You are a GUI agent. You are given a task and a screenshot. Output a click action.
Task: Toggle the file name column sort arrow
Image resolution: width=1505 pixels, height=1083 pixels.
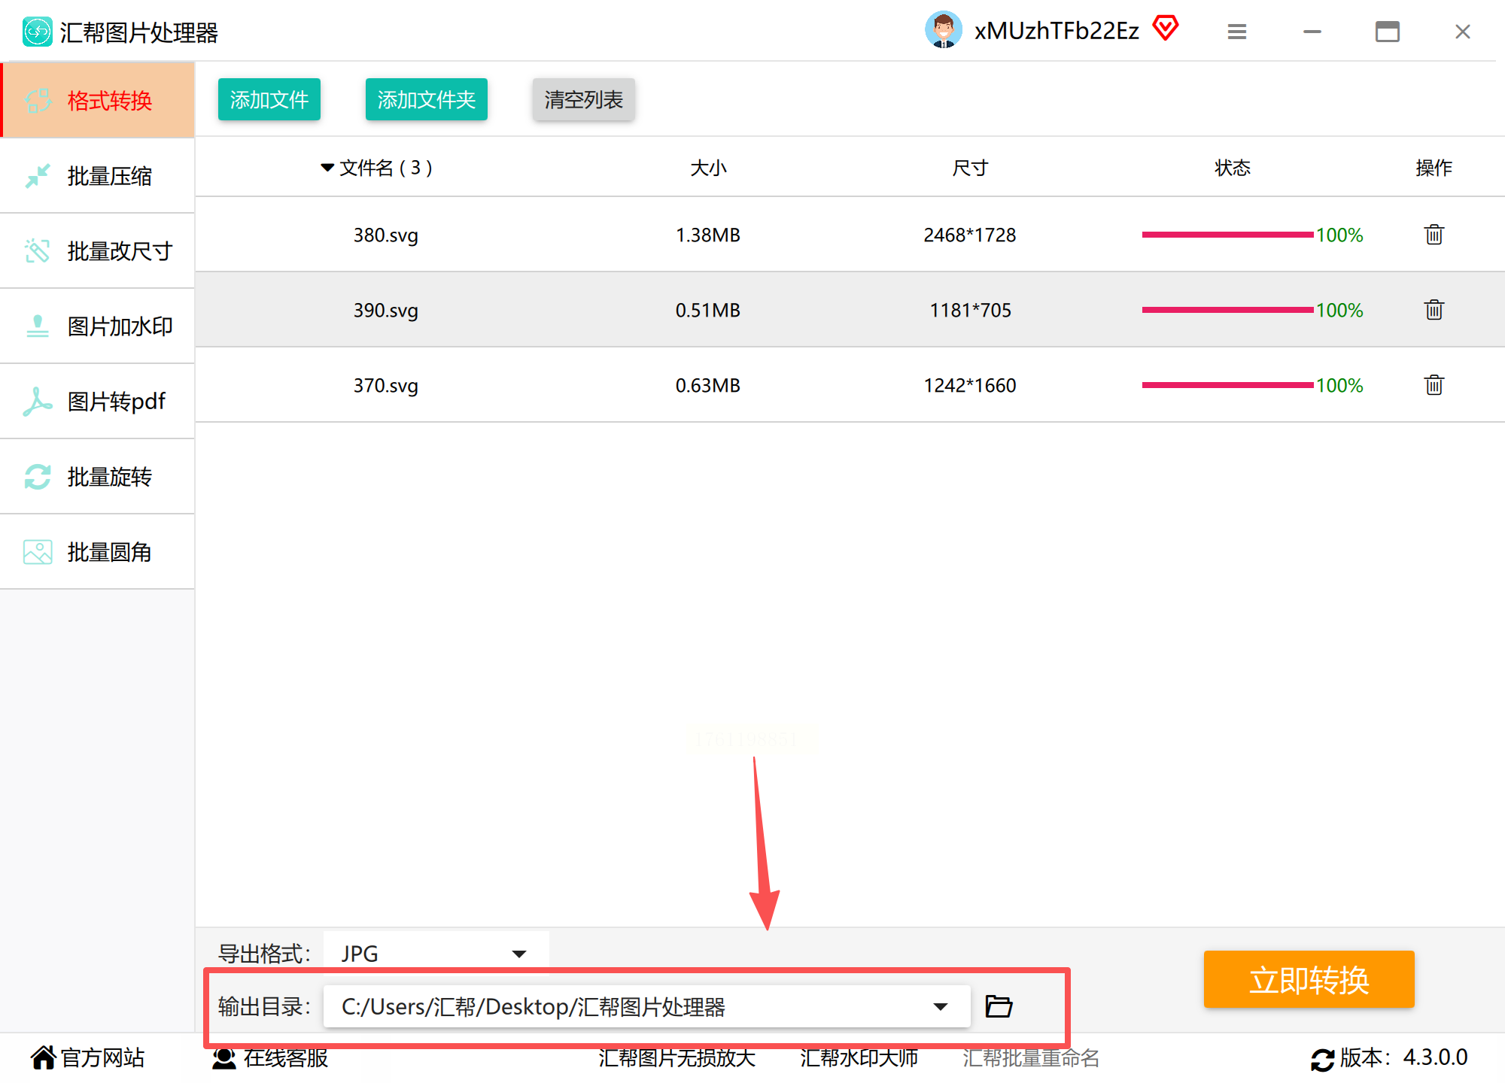click(327, 167)
